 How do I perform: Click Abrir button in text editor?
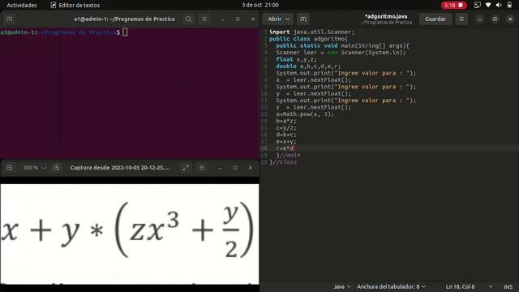click(275, 19)
